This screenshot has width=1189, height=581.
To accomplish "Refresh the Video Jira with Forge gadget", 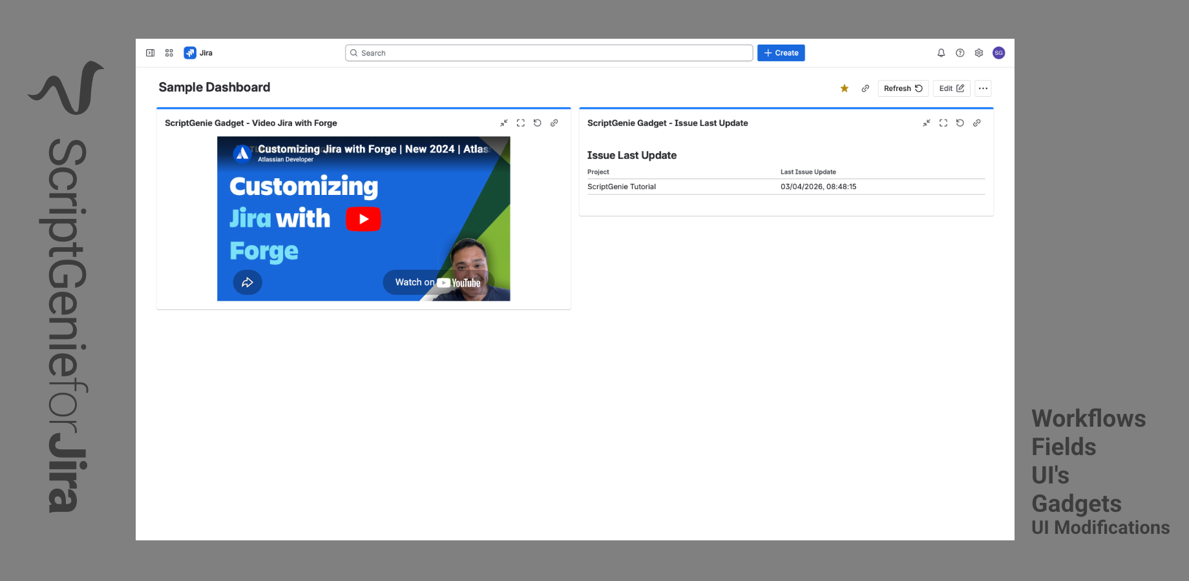I will coord(538,123).
